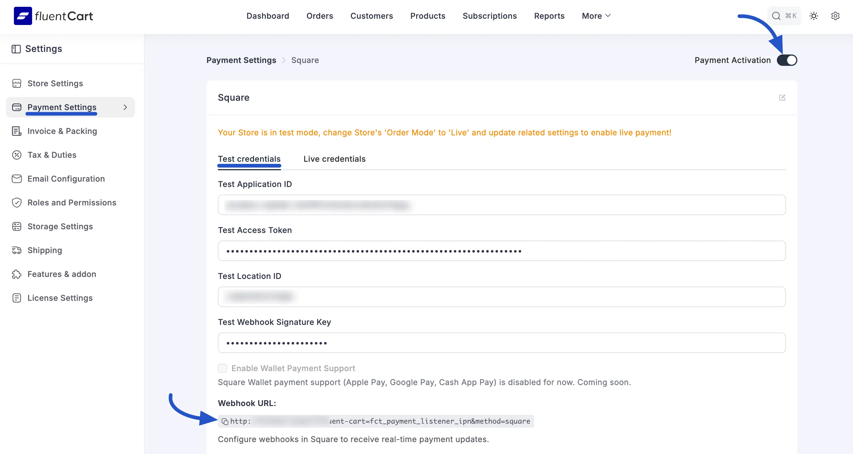853x454 pixels.
Task: Click into the Test Application ID field
Action: tap(502, 205)
